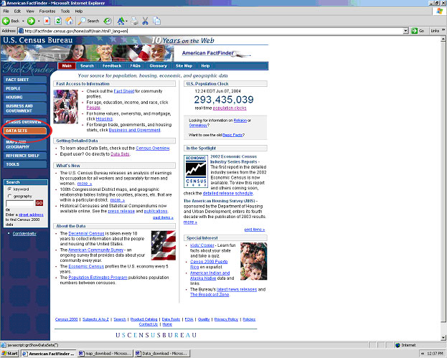The image size is (447, 358).
Task: Click the red GO search button
Action: 39,203
